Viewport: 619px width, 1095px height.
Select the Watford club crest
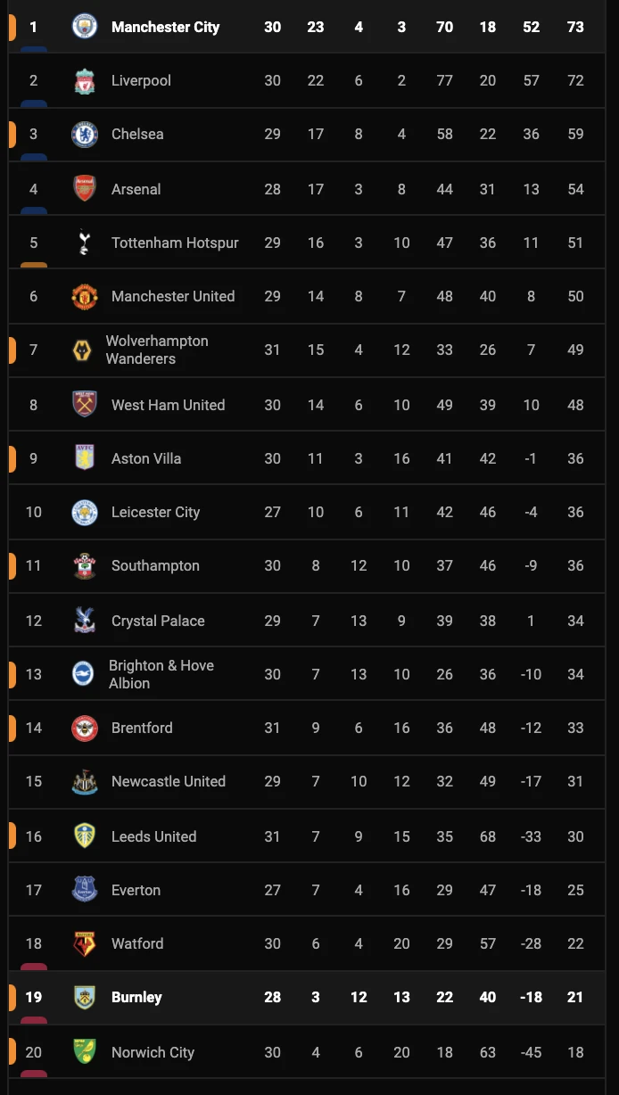(85, 943)
